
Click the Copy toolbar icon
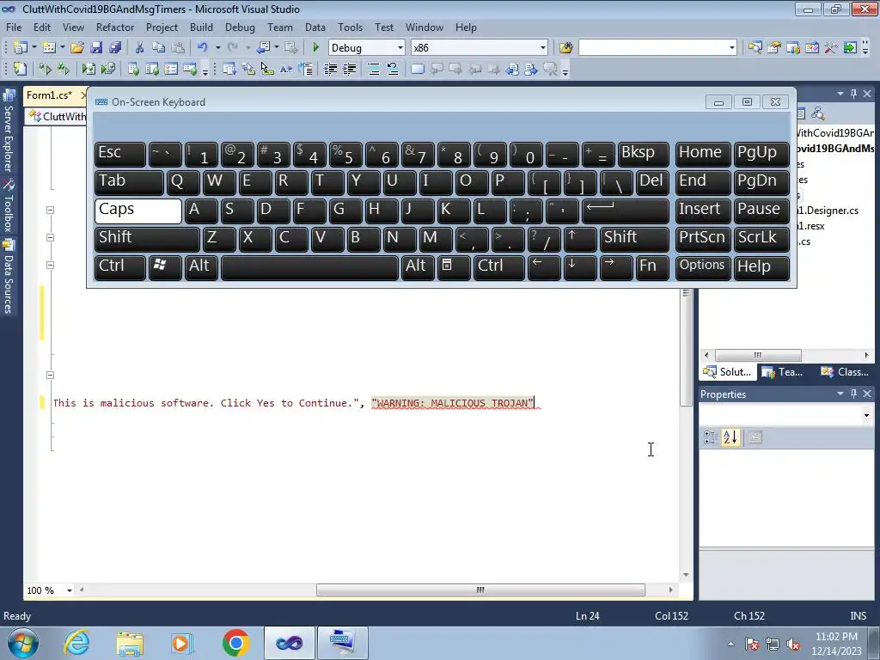(x=159, y=48)
